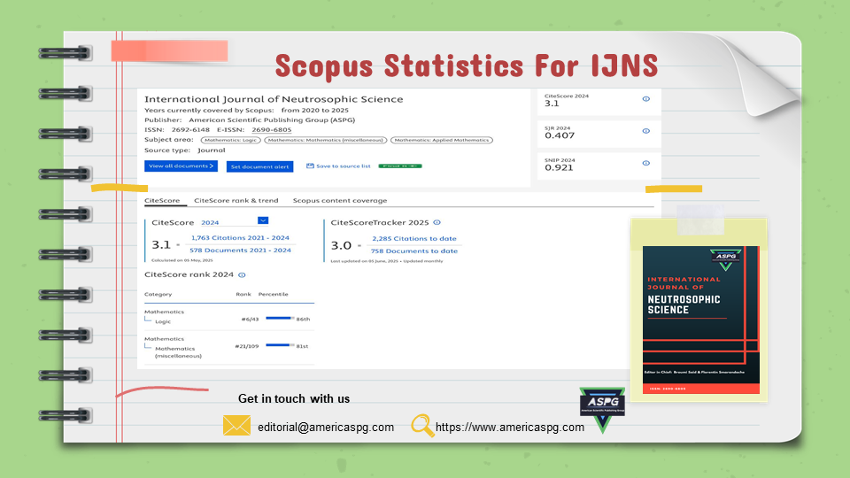Switch to the CiteScore tab
This screenshot has width=850, height=478.
[x=162, y=201]
